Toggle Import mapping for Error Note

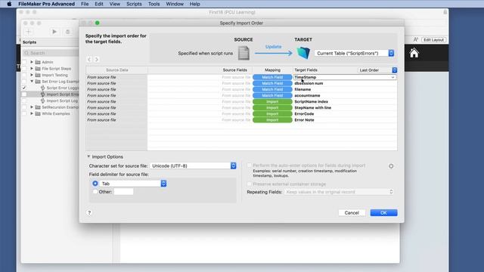[272, 120]
